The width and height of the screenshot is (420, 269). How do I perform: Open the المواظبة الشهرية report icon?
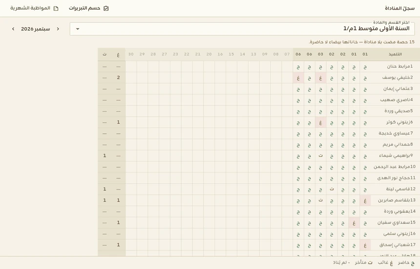point(56,8)
